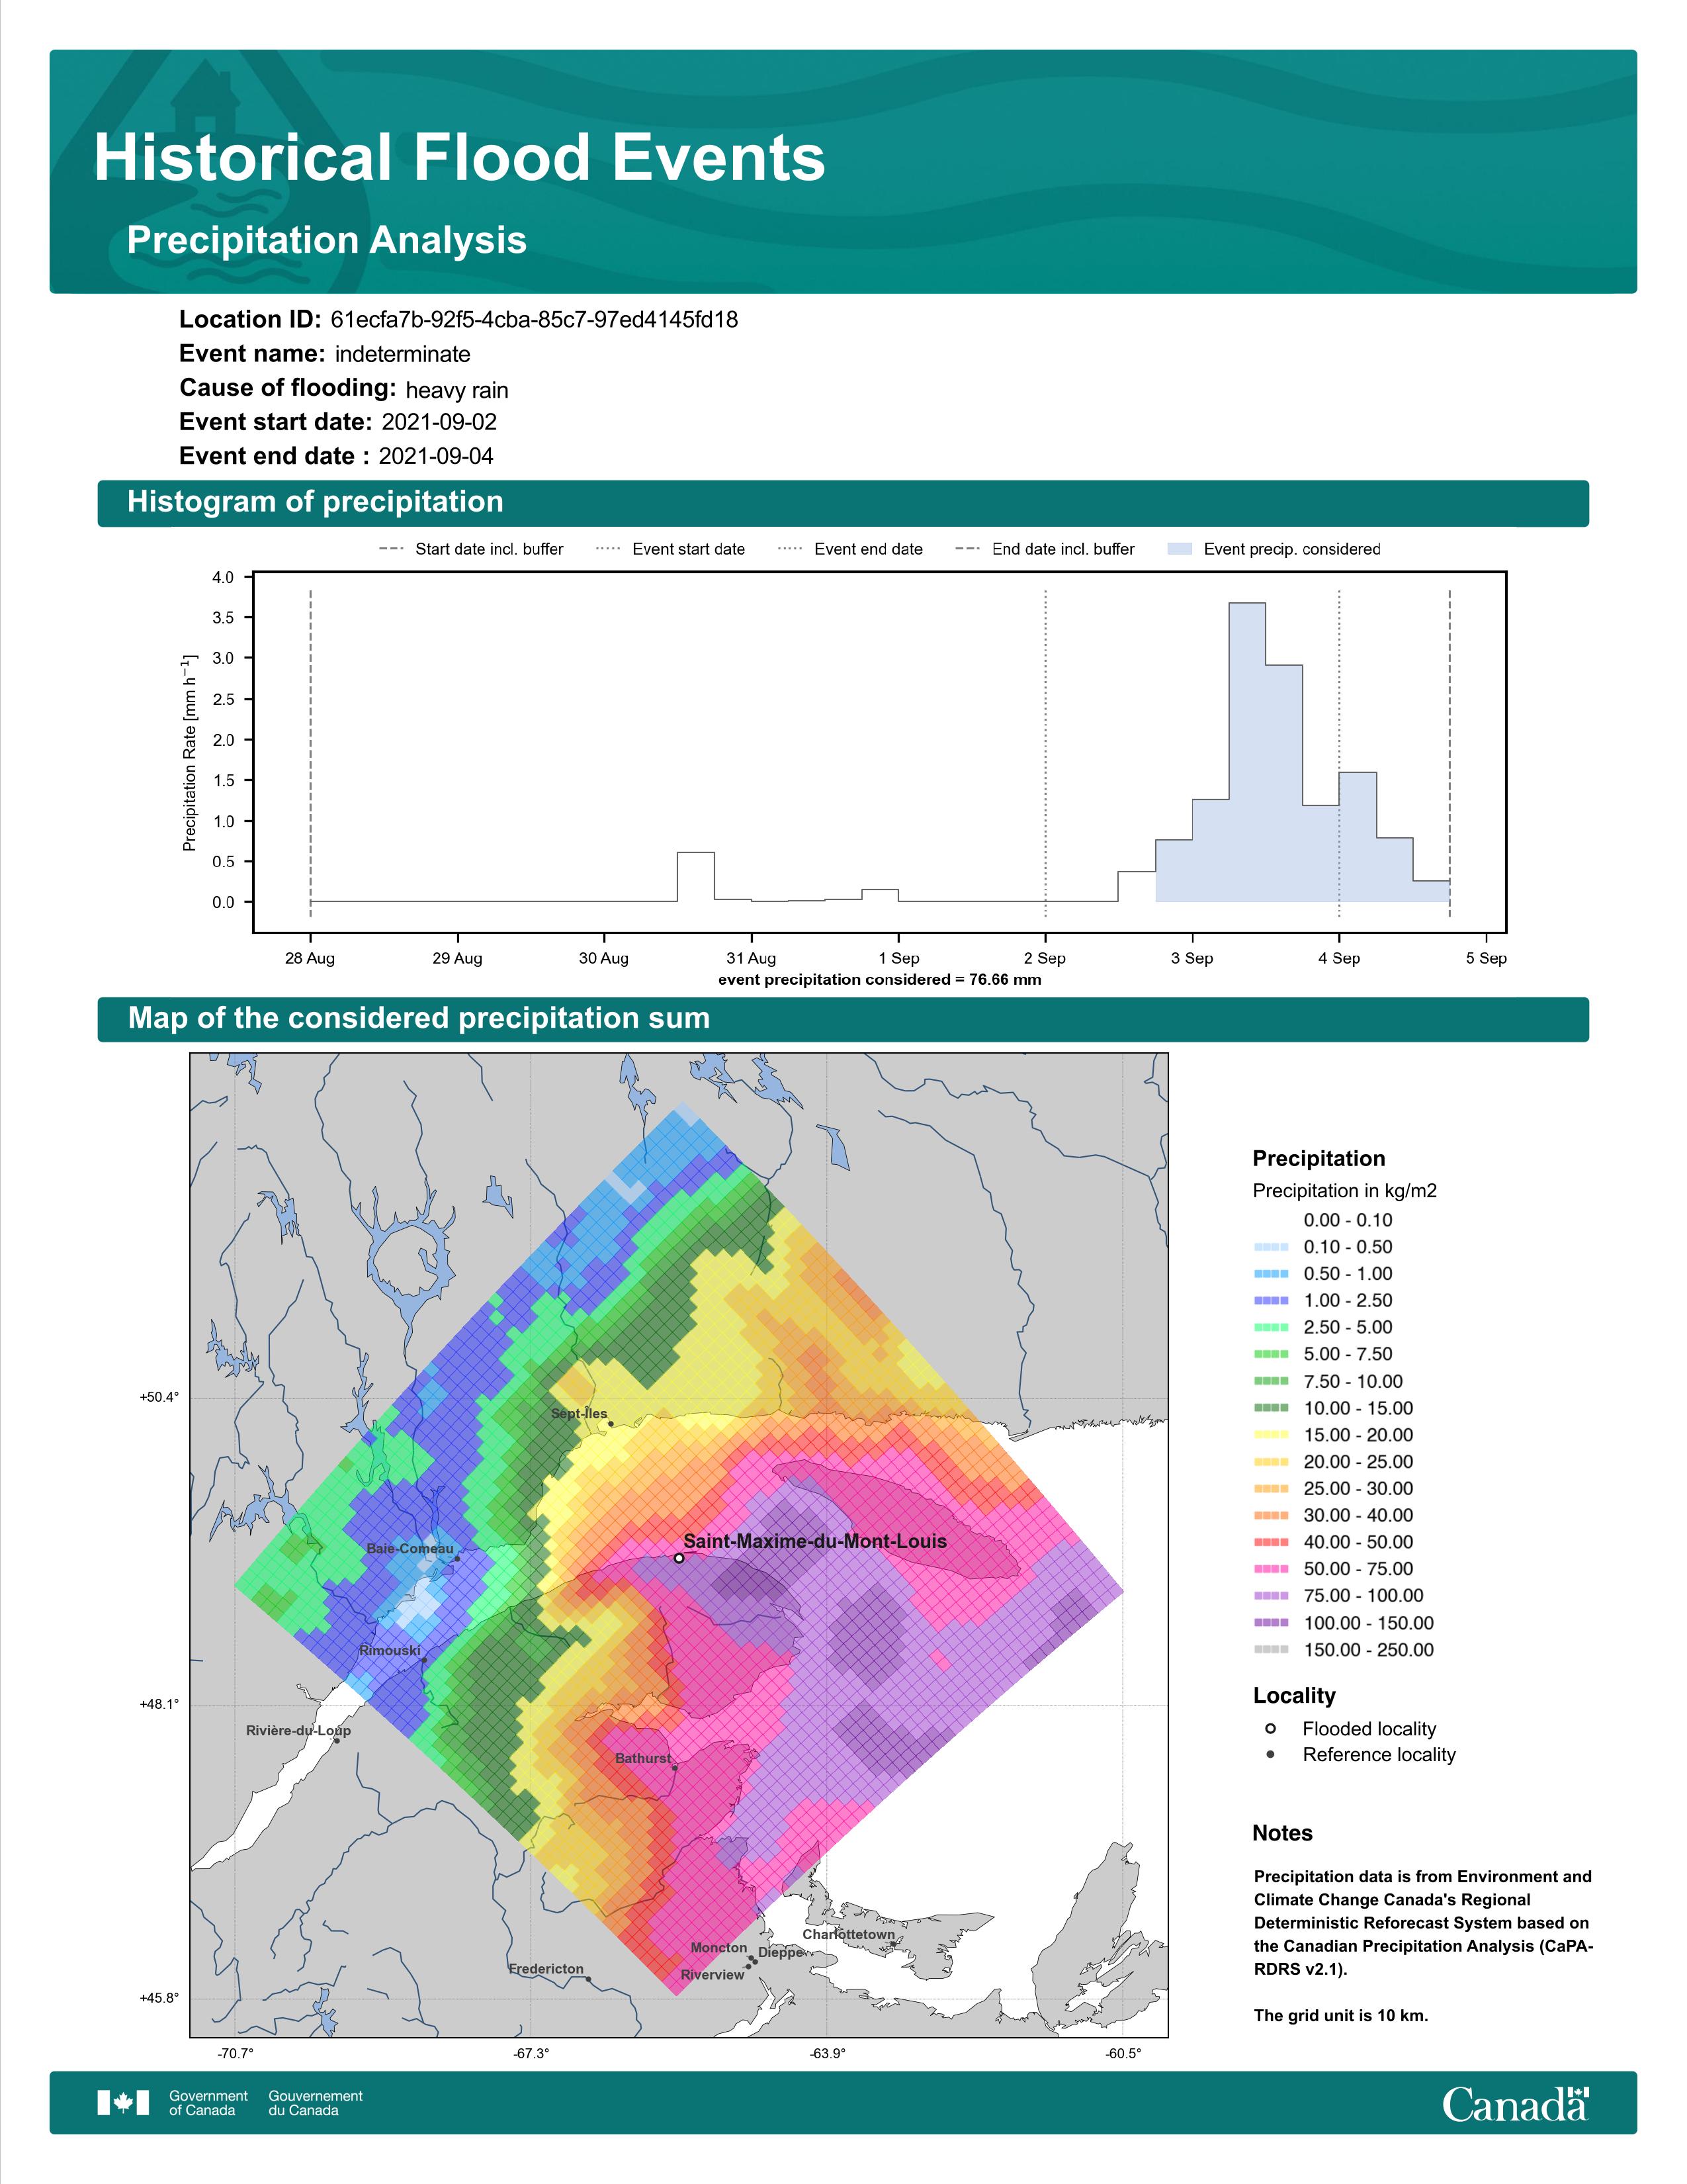Click the +50.4° latitude label

click(x=159, y=1397)
